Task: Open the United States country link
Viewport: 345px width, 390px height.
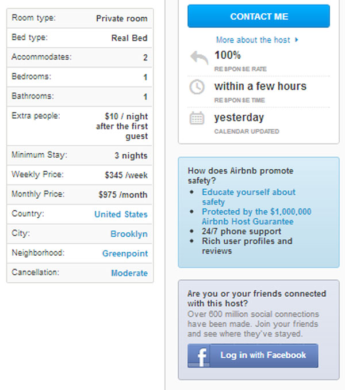Action: (x=121, y=214)
